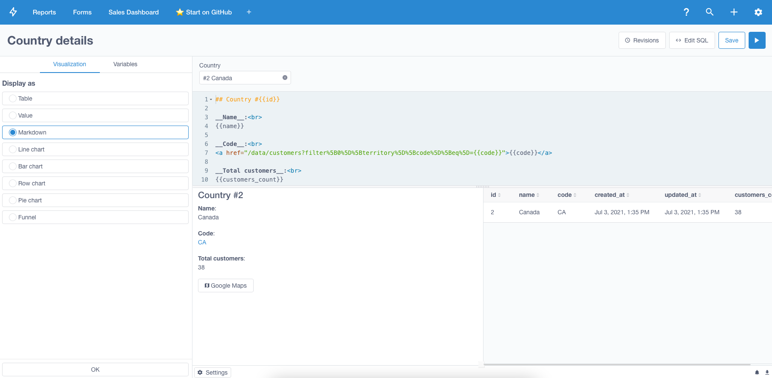Click the Edit SQL button
The width and height of the screenshot is (772, 378).
(x=692, y=40)
